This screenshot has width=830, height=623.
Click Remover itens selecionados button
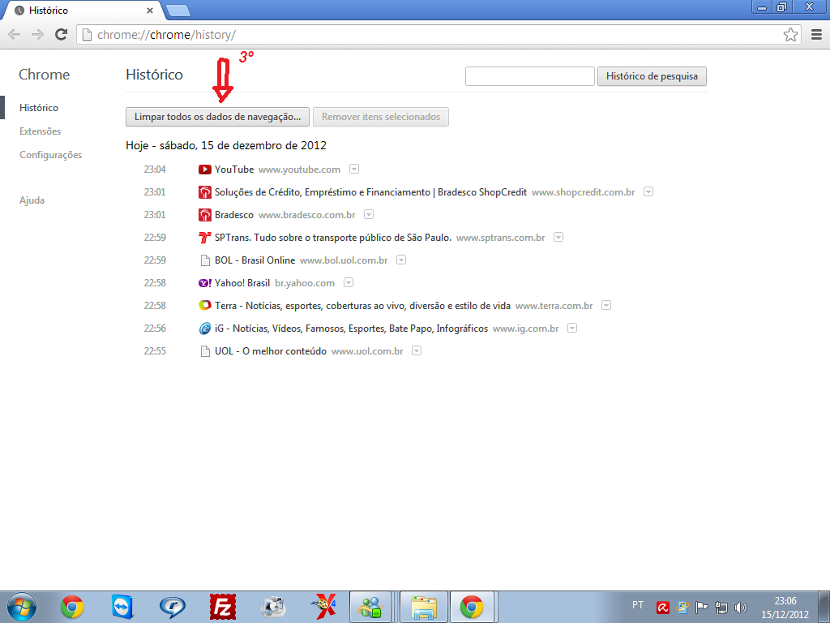pyautogui.click(x=381, y=117)
